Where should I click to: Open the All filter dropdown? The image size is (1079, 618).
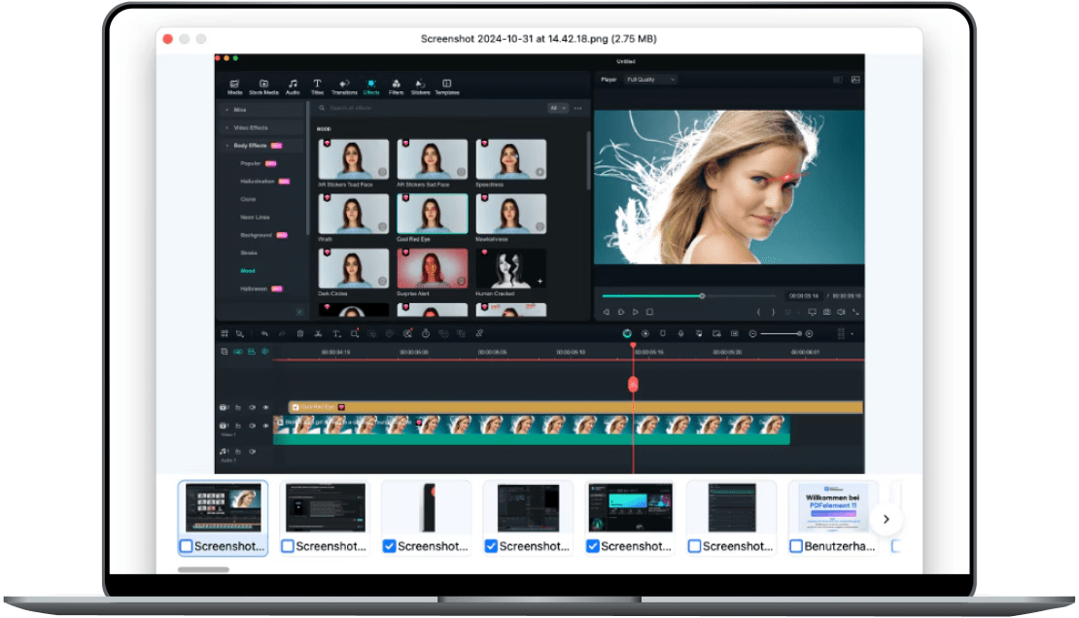pos(557,108)
